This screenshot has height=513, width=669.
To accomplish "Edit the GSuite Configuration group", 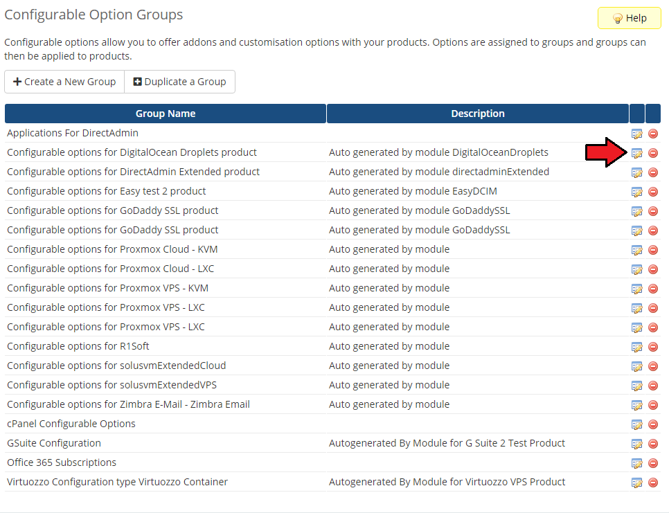I will tap(637, 444).
